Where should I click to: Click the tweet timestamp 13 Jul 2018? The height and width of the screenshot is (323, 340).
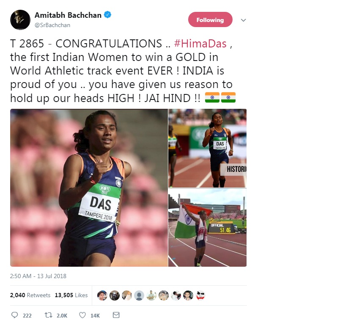[38, 276]
